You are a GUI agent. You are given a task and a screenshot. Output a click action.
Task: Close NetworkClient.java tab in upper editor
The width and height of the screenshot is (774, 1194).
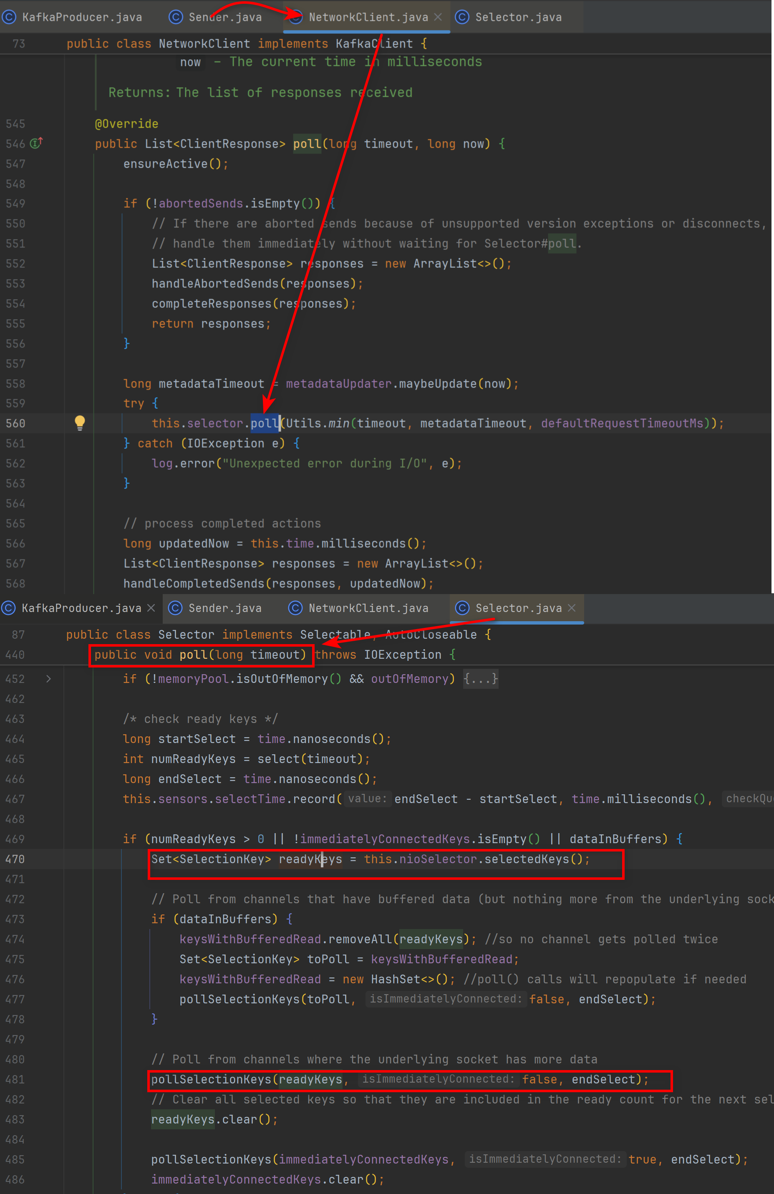(x=438, y=17)
